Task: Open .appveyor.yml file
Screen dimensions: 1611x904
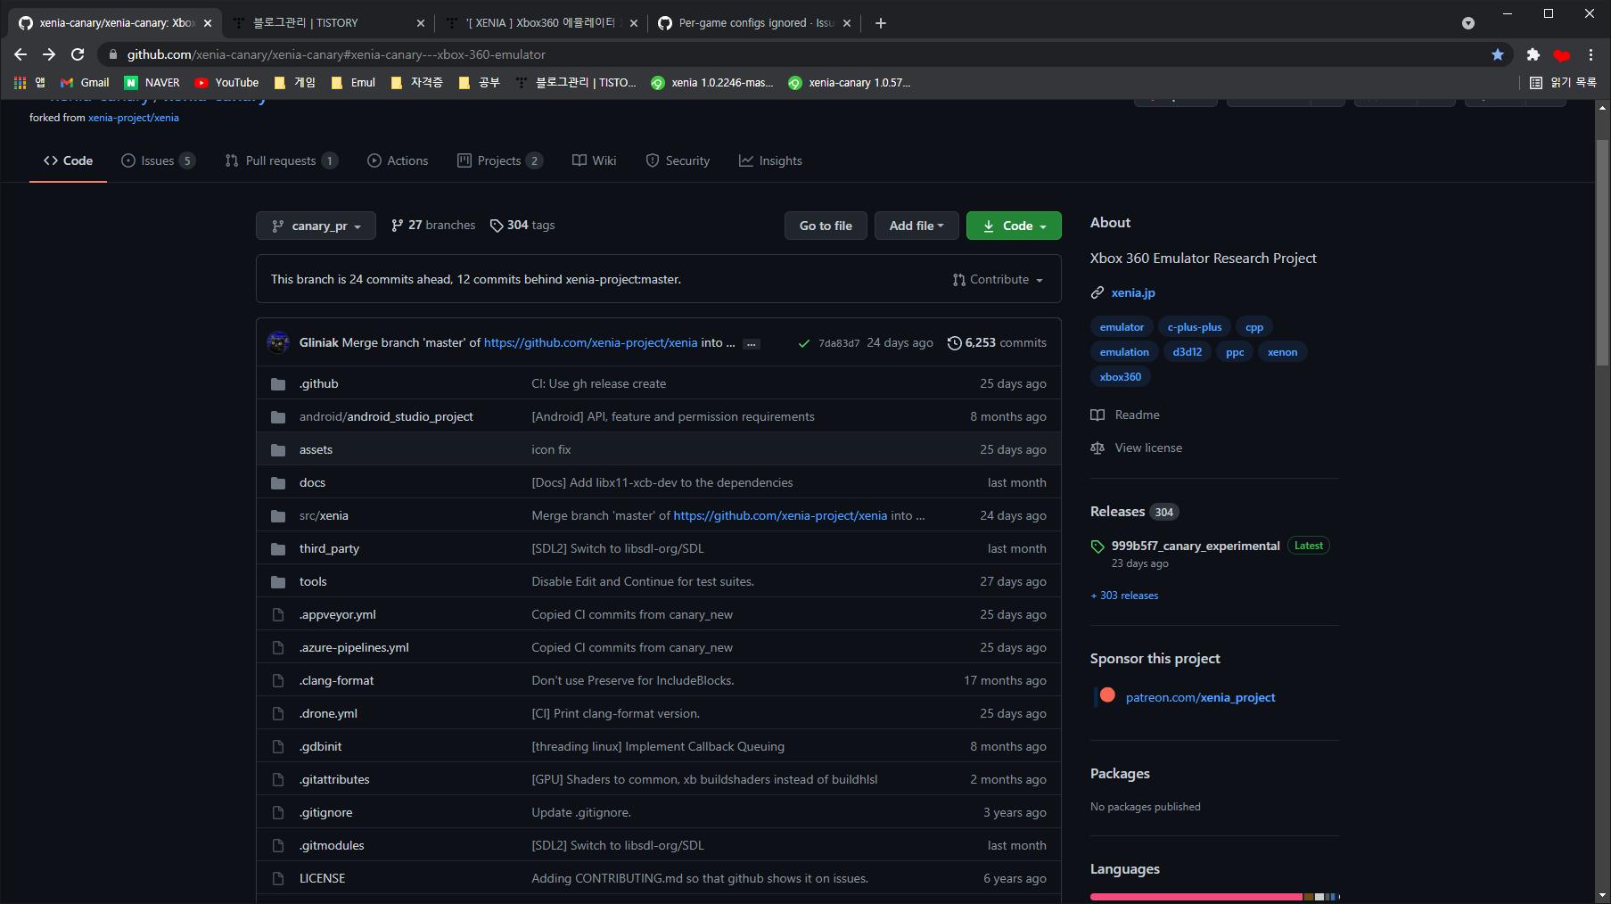Action: click(x=337, y=614)
